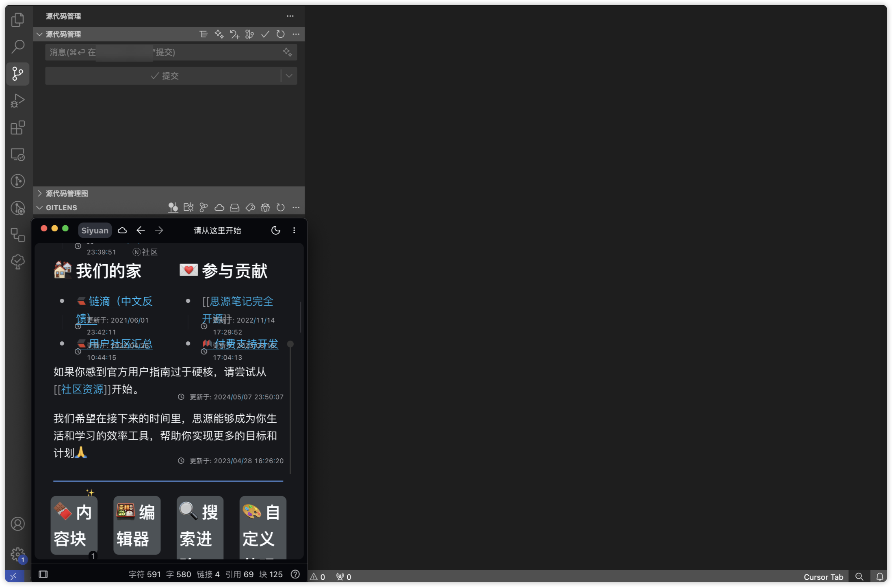Open the Explorer view in activity bar
This screenshot has height=587, width=892.
tap(17, 19)
